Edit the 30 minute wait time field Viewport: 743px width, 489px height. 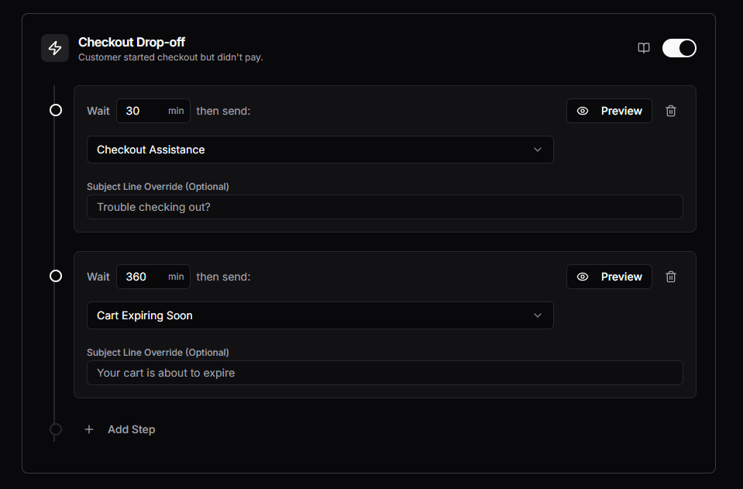pyautogui.click(x=143, y=110)
